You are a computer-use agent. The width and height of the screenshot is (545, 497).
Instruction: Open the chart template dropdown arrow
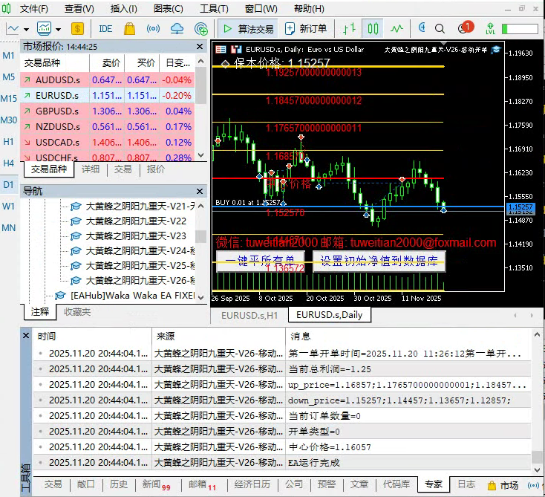(58, 29)
